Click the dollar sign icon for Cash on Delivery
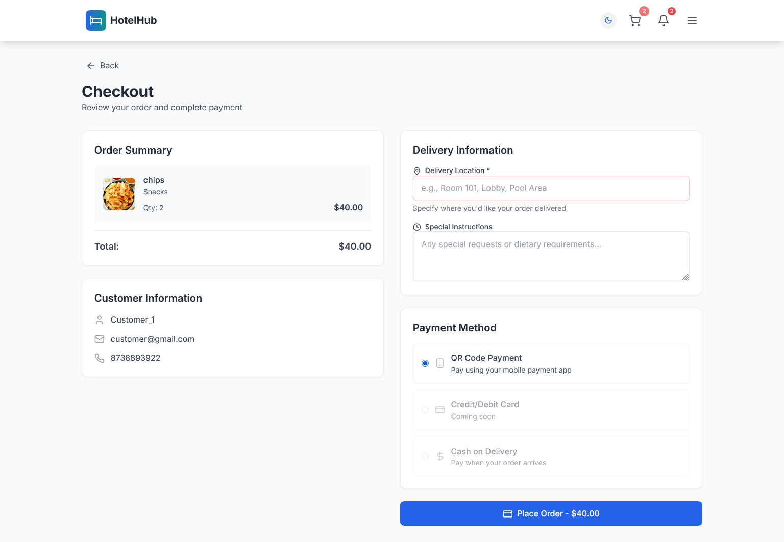 [x=440, y=456]
